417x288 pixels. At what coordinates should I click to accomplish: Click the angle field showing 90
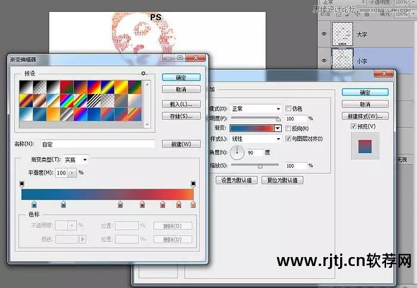[x=254, y=152]
